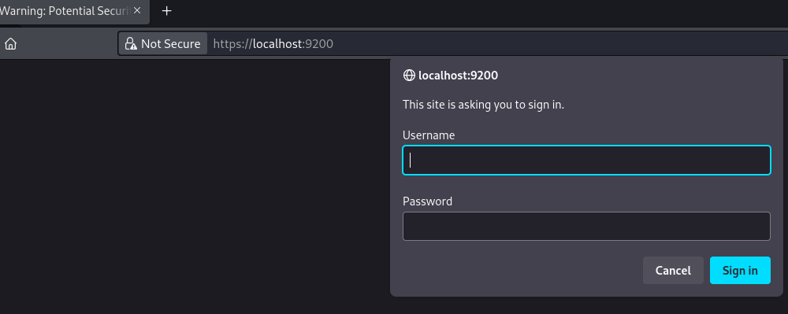
Task: Click the https://localhost:9200 URL text
Action: click(x=273, y=43)
